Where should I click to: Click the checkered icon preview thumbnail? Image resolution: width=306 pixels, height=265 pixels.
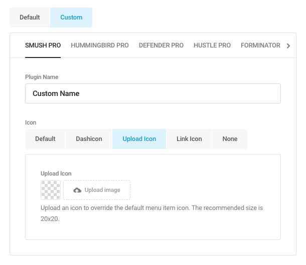pos(51,190)
